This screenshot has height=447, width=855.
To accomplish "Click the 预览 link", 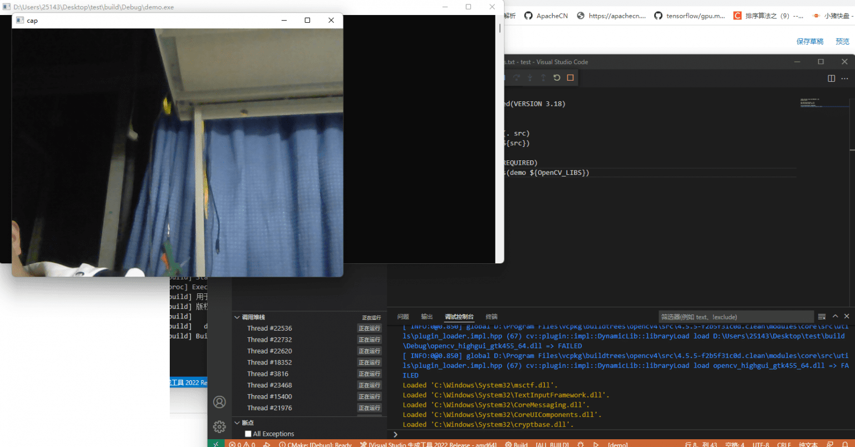I will (x=842, y=41).
